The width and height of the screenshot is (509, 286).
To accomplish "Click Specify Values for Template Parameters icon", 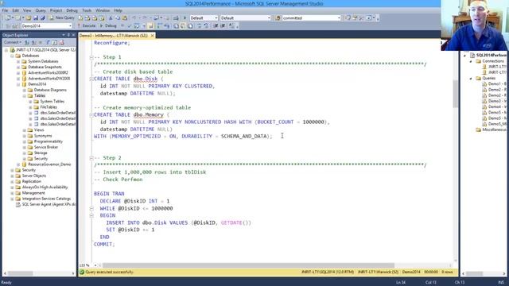I will (x=231, y=25).
